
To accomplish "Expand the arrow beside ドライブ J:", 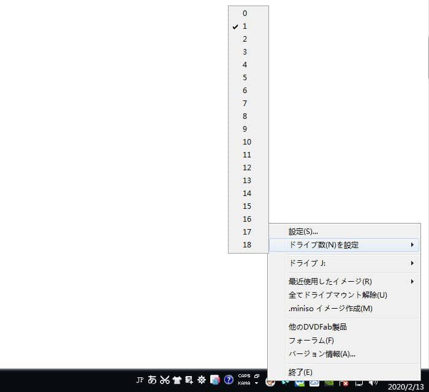I will [x=412, y=263].
